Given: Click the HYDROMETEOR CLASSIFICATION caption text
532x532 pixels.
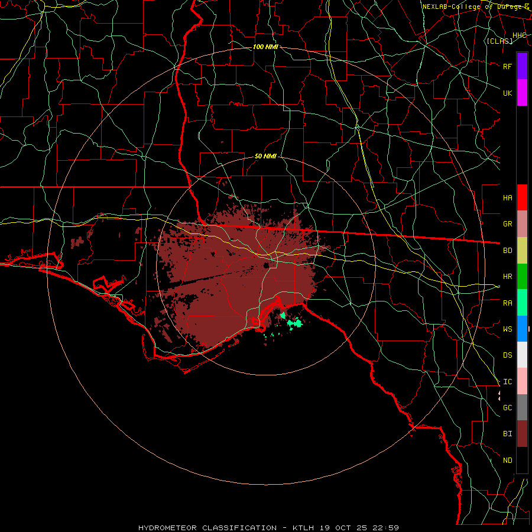Looking at the screenshot, I should pyautogui.click(x=207, y=528).
